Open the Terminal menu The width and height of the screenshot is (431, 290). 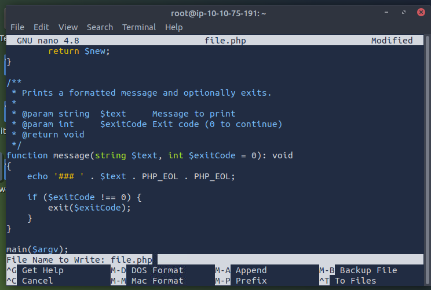click(139, 27)
